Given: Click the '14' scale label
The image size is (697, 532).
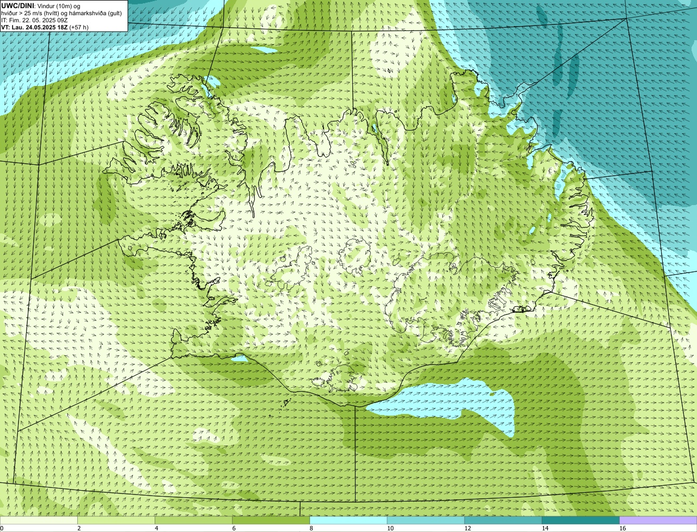Looking at the screenshot, I should click(545, 528).
